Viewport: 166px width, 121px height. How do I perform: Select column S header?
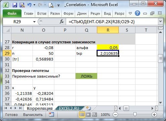pos(127,30)
